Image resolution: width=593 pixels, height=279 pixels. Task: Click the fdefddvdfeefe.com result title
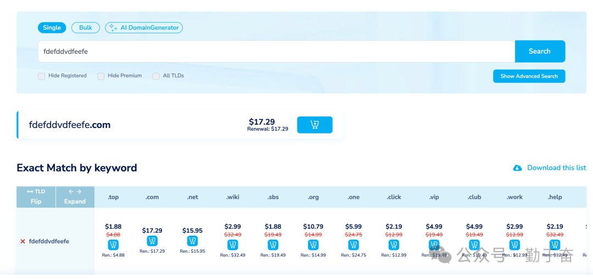70,125
